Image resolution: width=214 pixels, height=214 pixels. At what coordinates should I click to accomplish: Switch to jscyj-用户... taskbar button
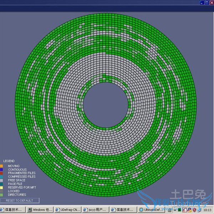pos(96,210)
